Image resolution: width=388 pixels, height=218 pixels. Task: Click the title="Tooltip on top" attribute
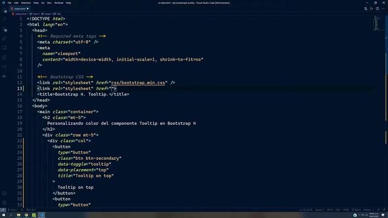[85, 176]
